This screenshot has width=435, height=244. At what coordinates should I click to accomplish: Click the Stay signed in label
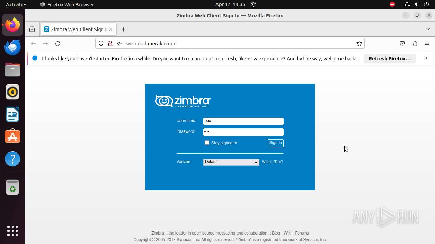pyautogui.click(x=224, y=143)
